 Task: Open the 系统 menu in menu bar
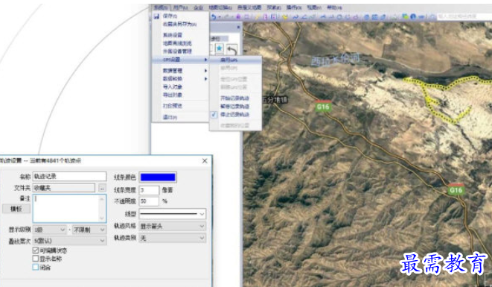(161, 7)
